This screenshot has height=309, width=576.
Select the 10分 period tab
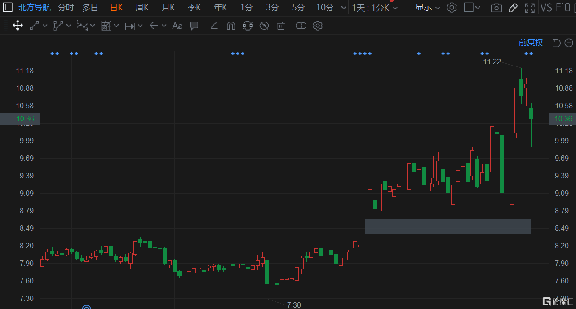tap(325, 7)
